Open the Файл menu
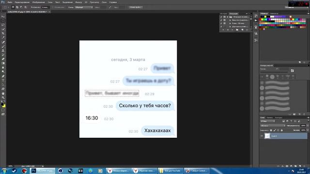This screenshot has width=310, height=174. 10,2
